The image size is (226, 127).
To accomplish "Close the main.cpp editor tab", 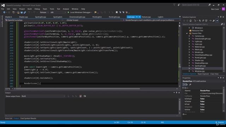I will click(x=139, y=17).
